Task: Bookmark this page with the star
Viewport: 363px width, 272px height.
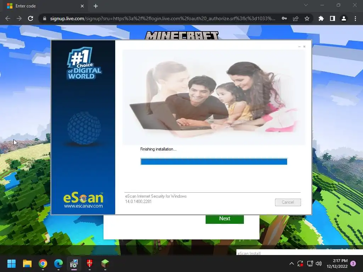Action: [307, 18]
